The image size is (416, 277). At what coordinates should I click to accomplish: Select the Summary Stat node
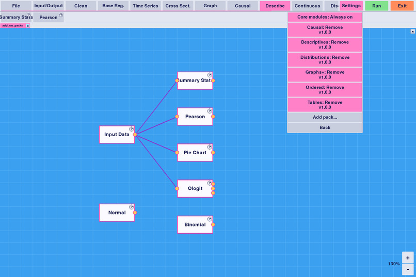(195, 80)
